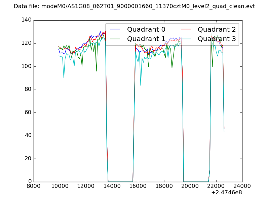
Task: Click the 24000 tick label on x-axis
Action: coord(242,186)
